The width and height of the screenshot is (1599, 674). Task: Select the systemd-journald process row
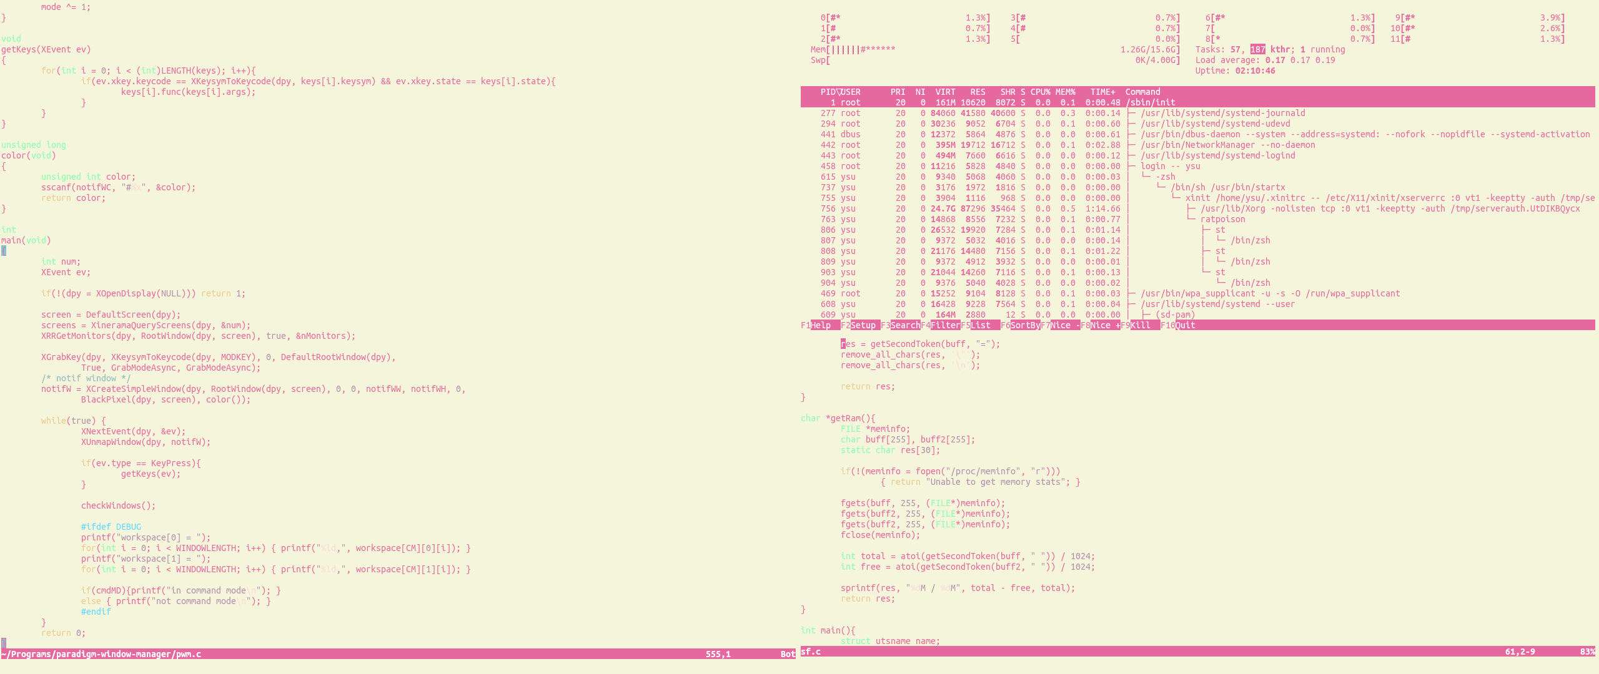[1197, 113]
